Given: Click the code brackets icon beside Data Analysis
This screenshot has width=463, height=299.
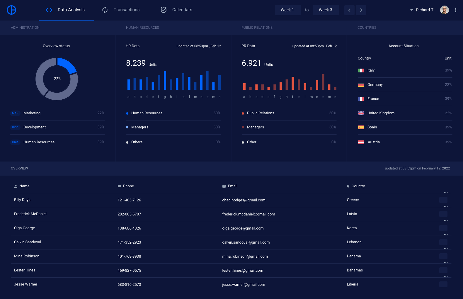Looking at the screenshot, I should pos(49,10).
